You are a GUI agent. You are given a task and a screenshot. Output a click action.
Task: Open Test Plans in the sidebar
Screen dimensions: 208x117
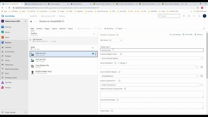point(8,83)
